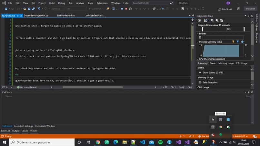Open the Immediate Window tab
The width and height of the screenshot is (260, 146).
(x=45, y=126)
